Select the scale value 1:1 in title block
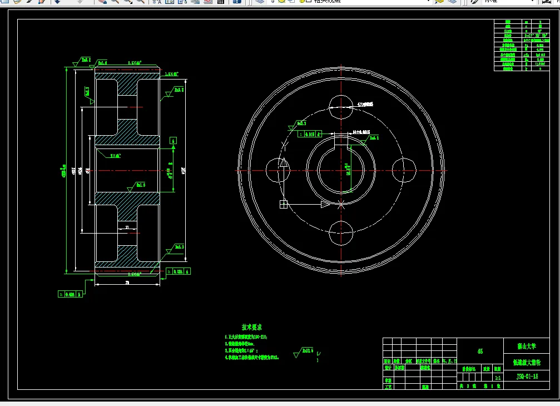 pyautogui.click(x=498, y=378)
